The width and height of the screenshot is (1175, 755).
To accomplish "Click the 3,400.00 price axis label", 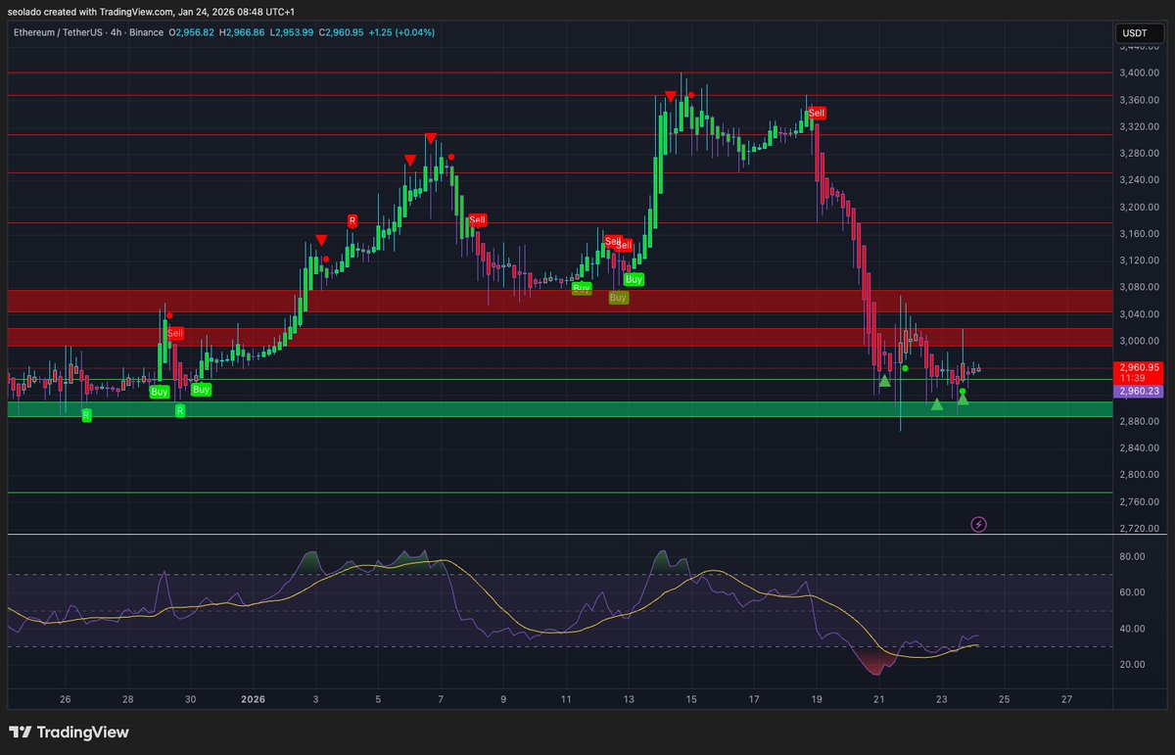I will tap(1138, 72).
